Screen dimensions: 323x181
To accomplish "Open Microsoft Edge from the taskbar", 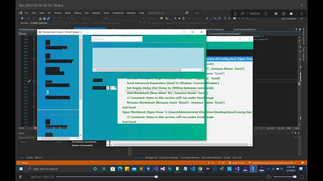I will pyautogui.click(x=120, y=169).
